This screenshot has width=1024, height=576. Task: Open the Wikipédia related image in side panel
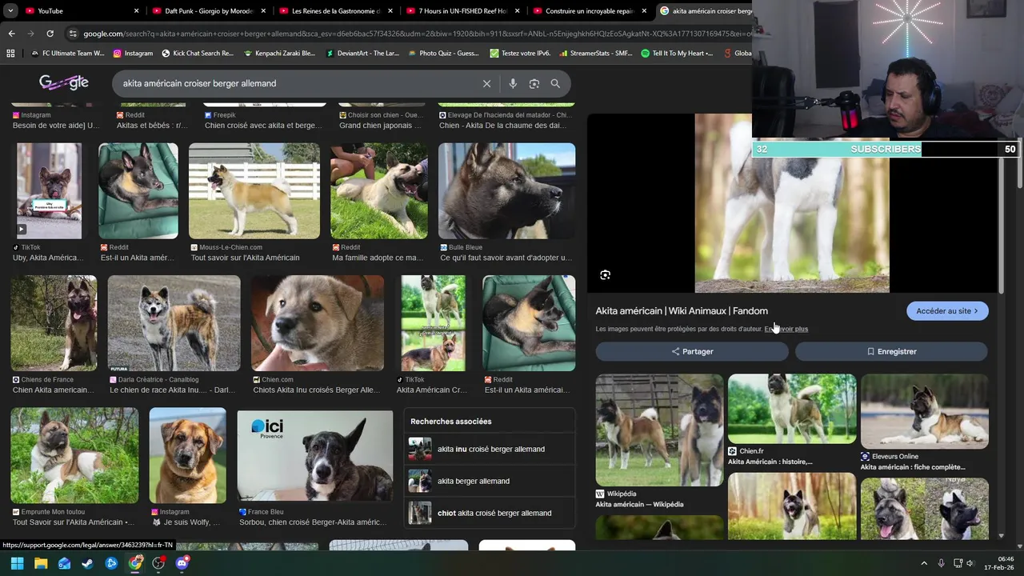(659, 430)
